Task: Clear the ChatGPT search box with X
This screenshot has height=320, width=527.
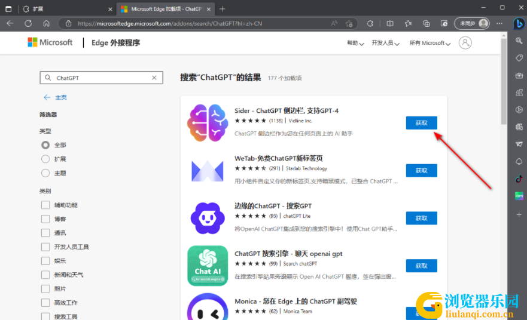Action: [x=154, y=78]
